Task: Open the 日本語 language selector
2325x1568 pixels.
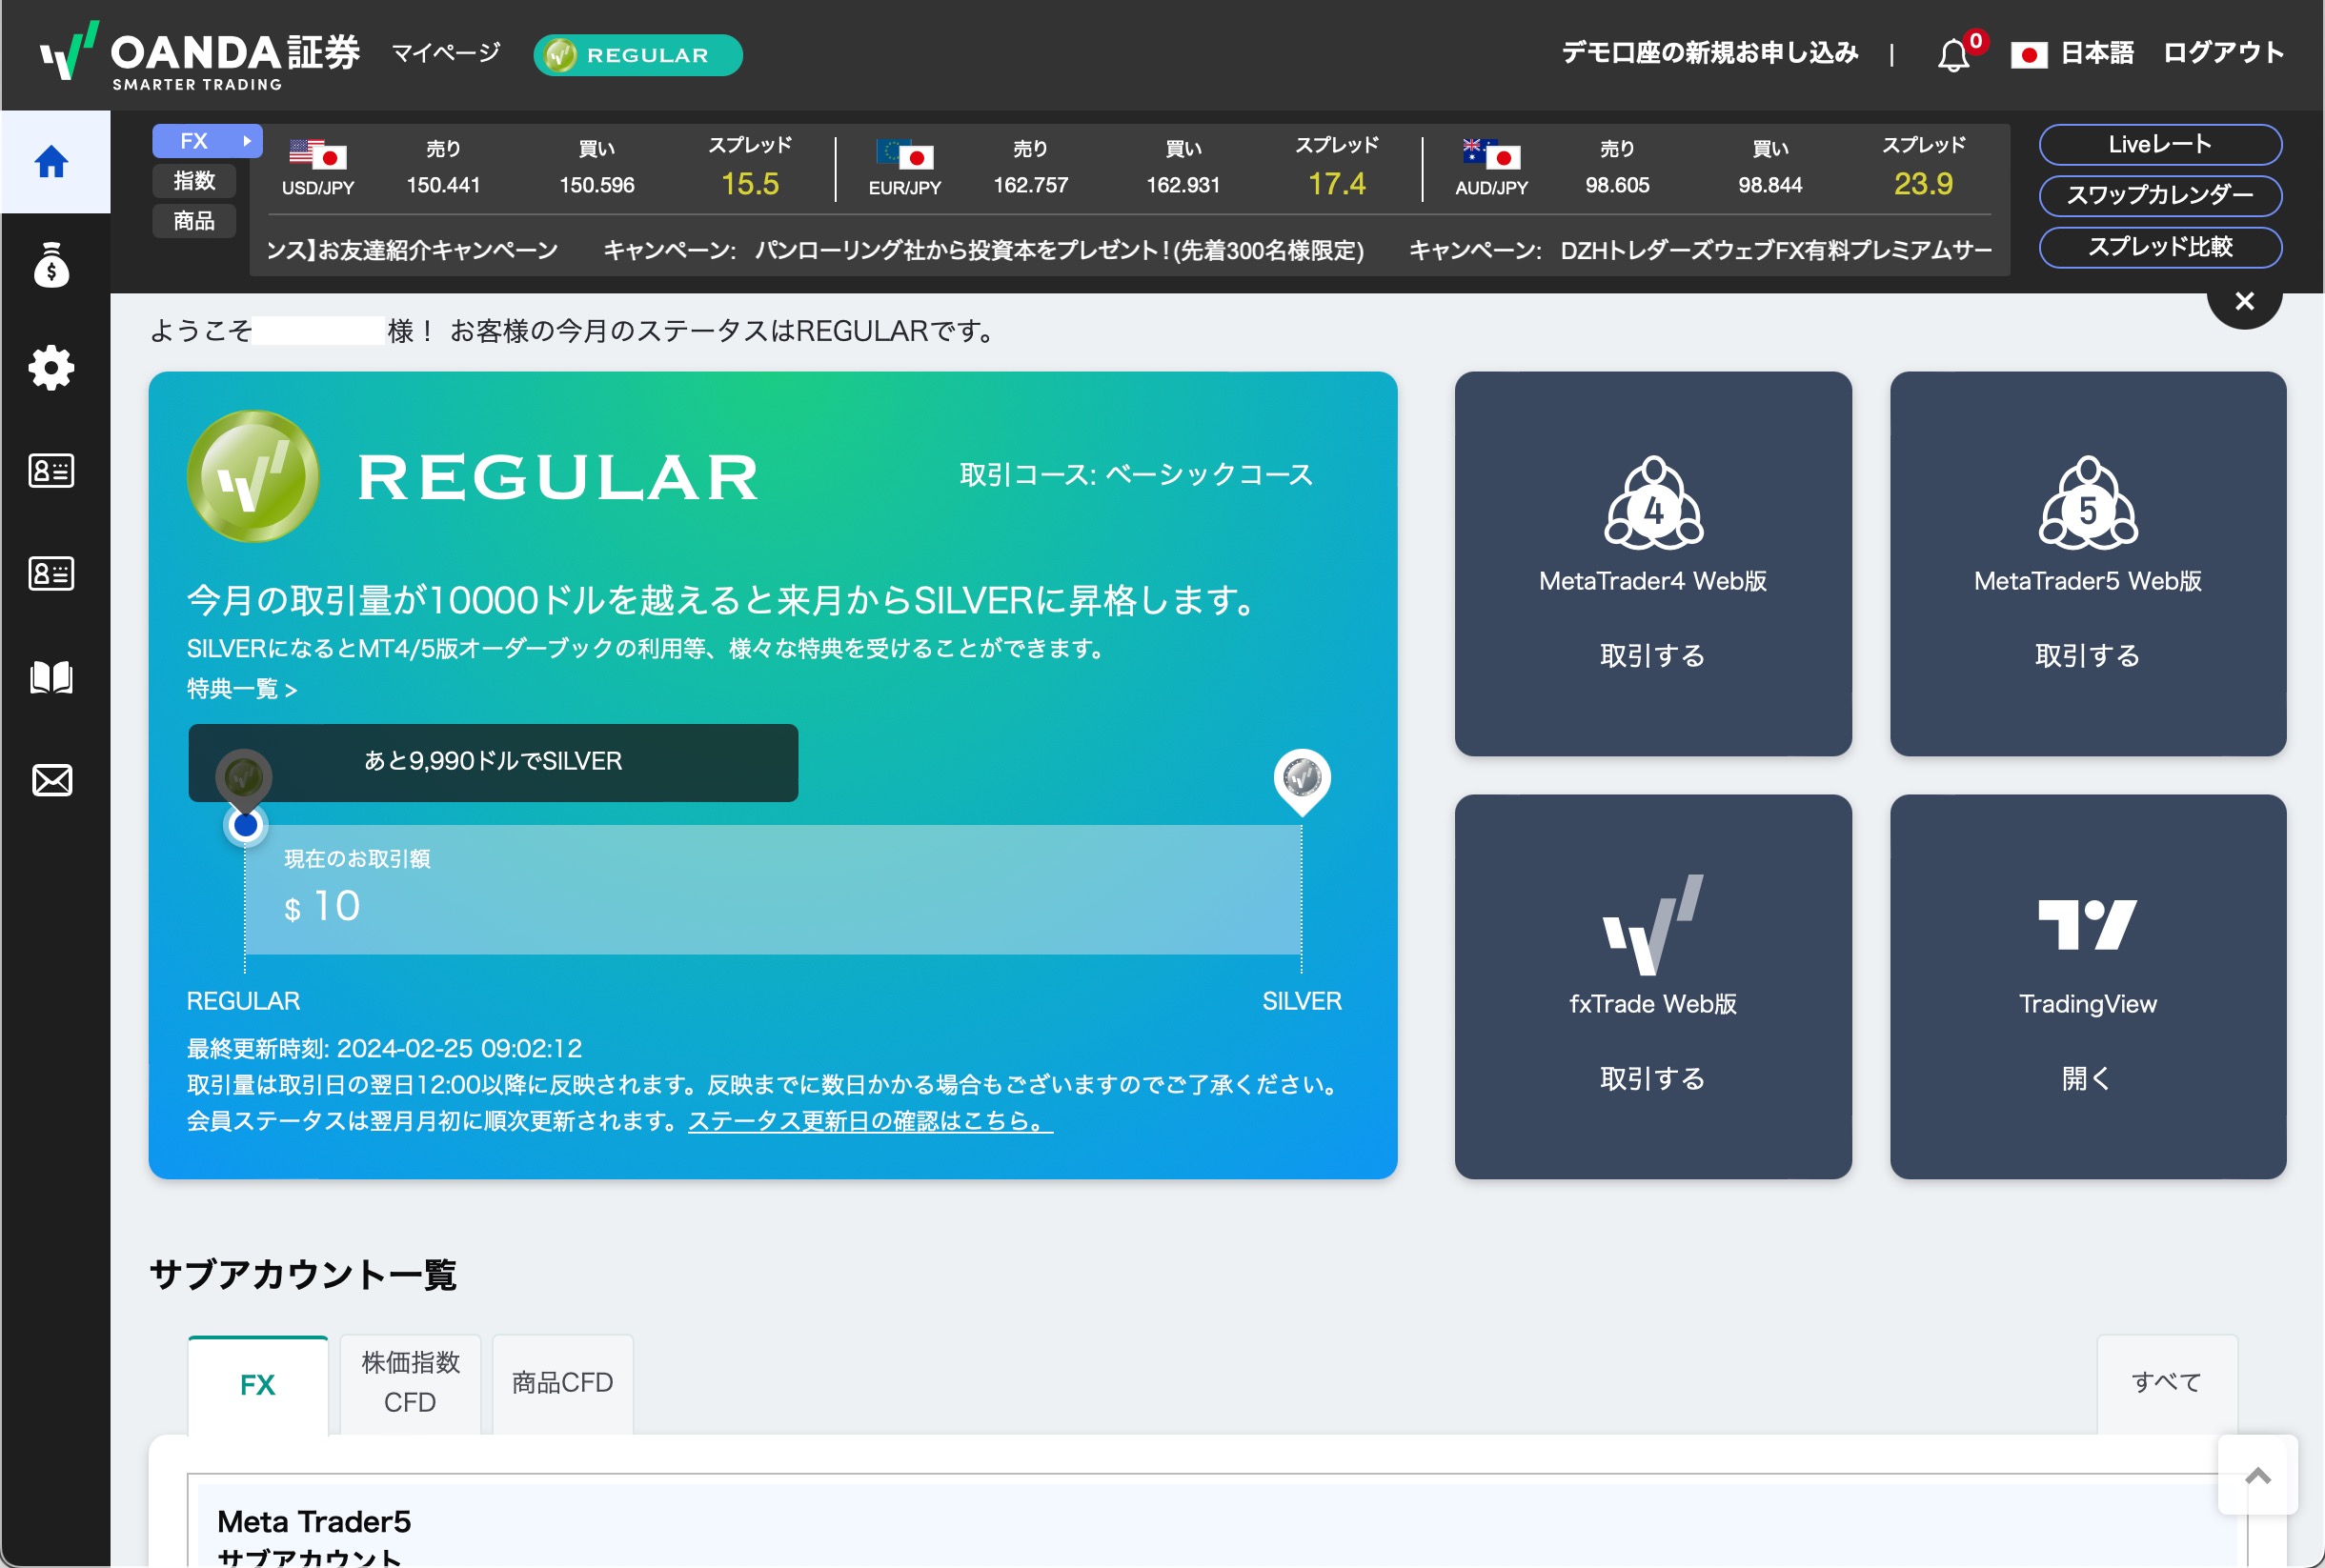Action: (x=2096, y=53)
